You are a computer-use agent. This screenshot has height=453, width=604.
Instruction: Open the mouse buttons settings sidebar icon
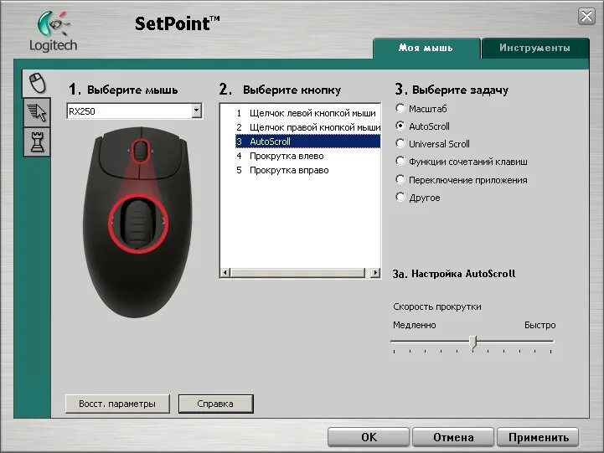[37, 83]
